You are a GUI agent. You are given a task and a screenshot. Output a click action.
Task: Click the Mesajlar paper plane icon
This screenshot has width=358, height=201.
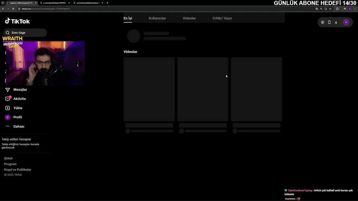pos(8,90)
